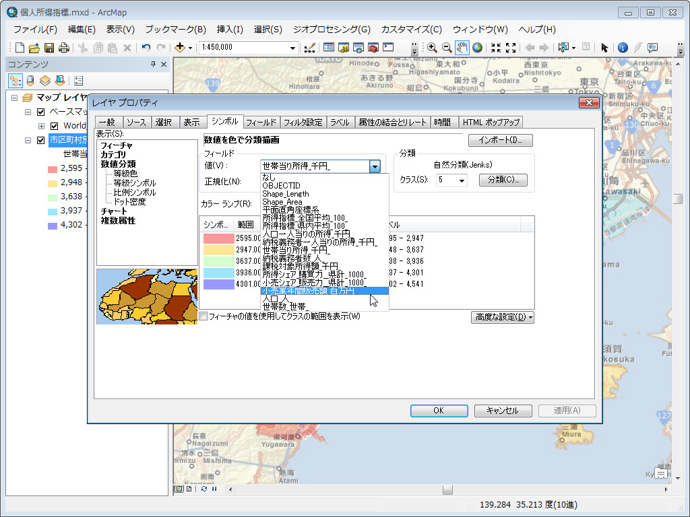690x517 pixels.
Task: Confirm the dialog with OK
Action: [x=439, y=411]
